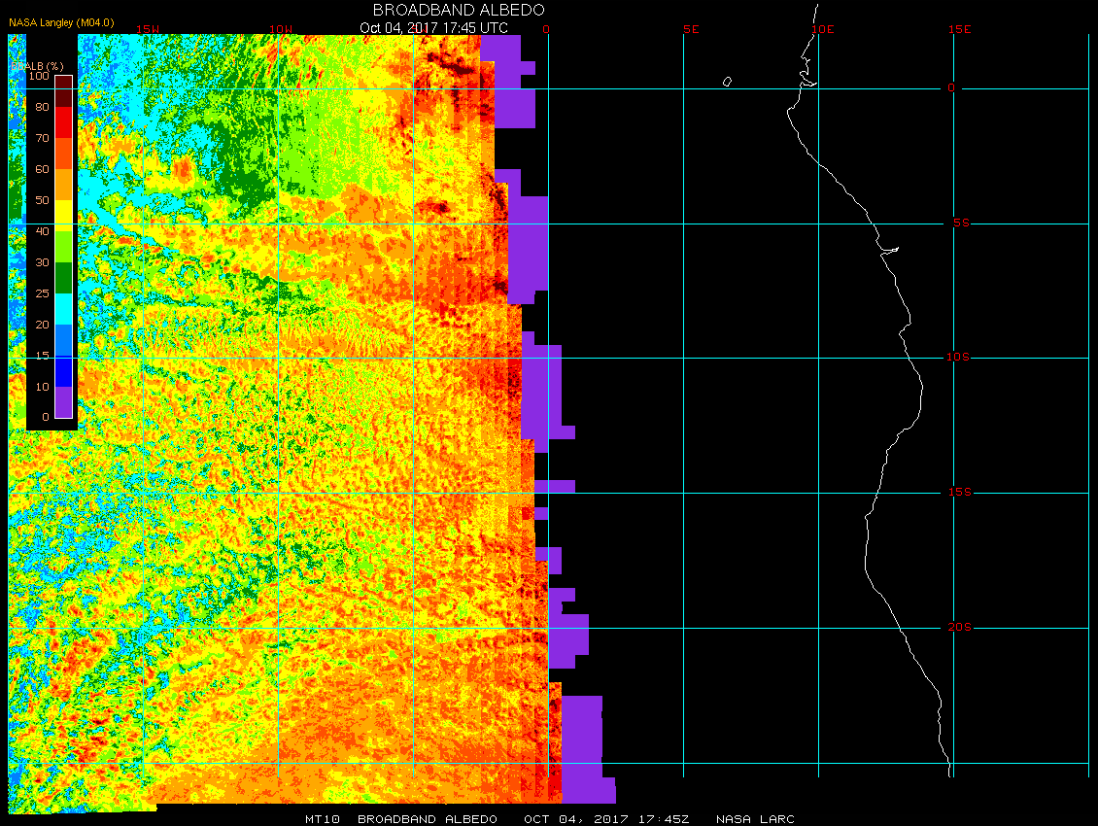Click the BROADBAND ALBEDO title at top
The height and width of the screenshot is (826, 1098).
(459, 10)
